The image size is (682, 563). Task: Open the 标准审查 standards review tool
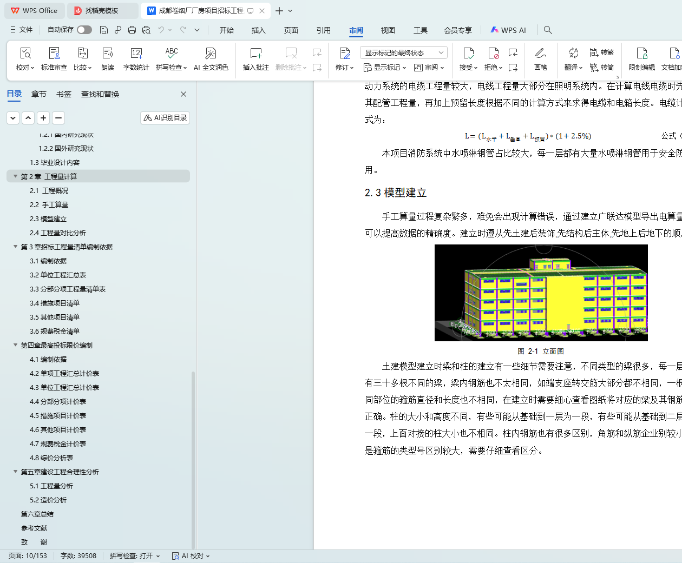[x=54, y=58]
